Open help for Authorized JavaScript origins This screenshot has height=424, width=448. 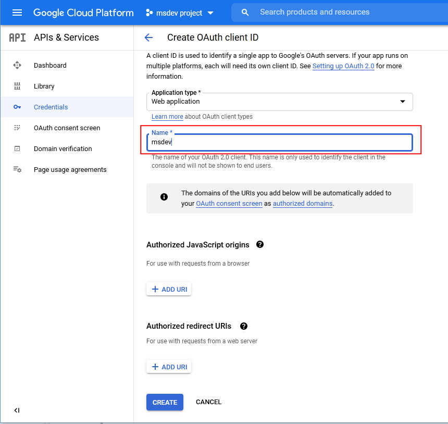pyautogui.click(x=260, y=244)
